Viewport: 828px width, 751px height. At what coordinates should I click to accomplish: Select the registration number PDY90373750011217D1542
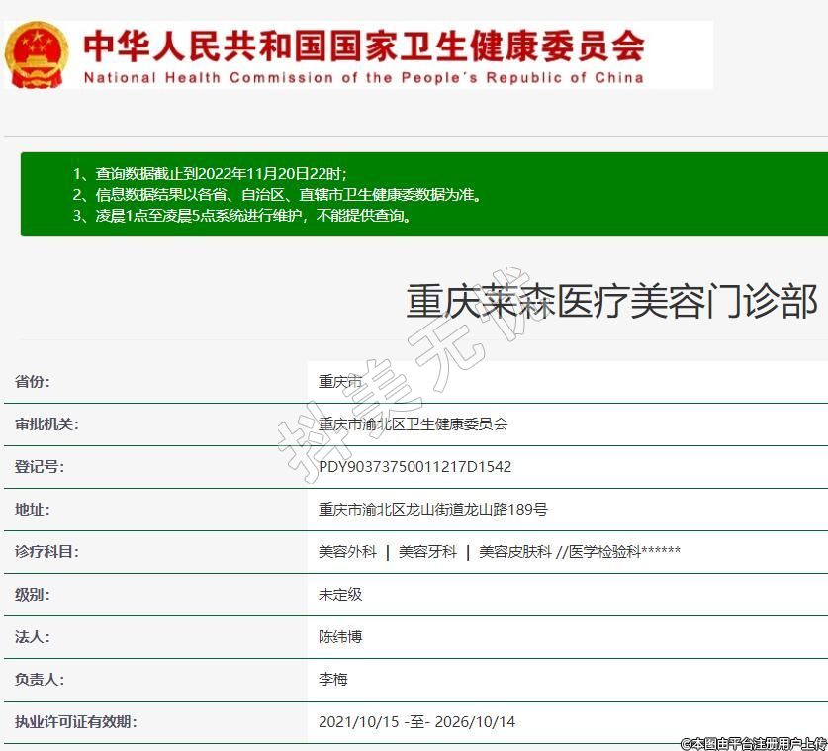click(414, 467)
